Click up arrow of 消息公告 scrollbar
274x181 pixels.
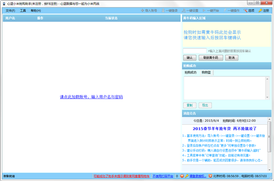coord(269,119)
